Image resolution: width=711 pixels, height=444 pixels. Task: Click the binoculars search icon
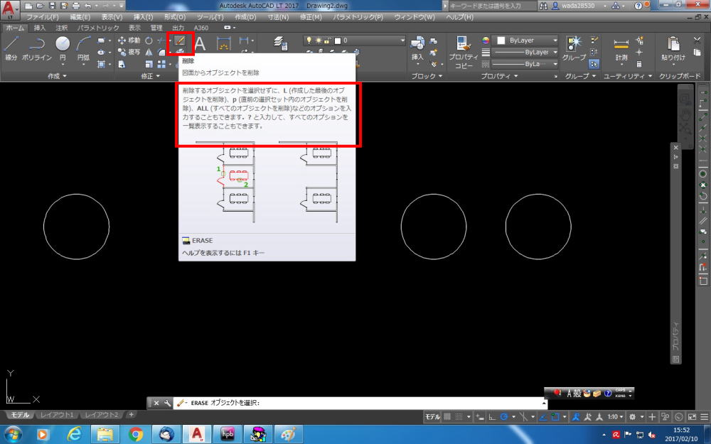543,6
